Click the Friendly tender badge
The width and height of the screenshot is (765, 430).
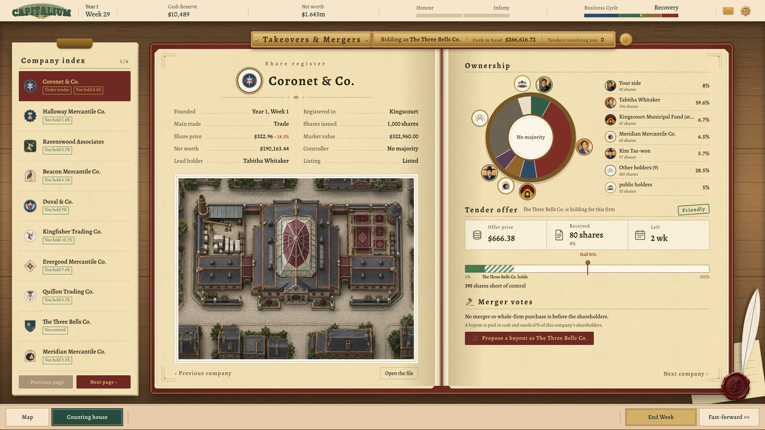(693, 209)
